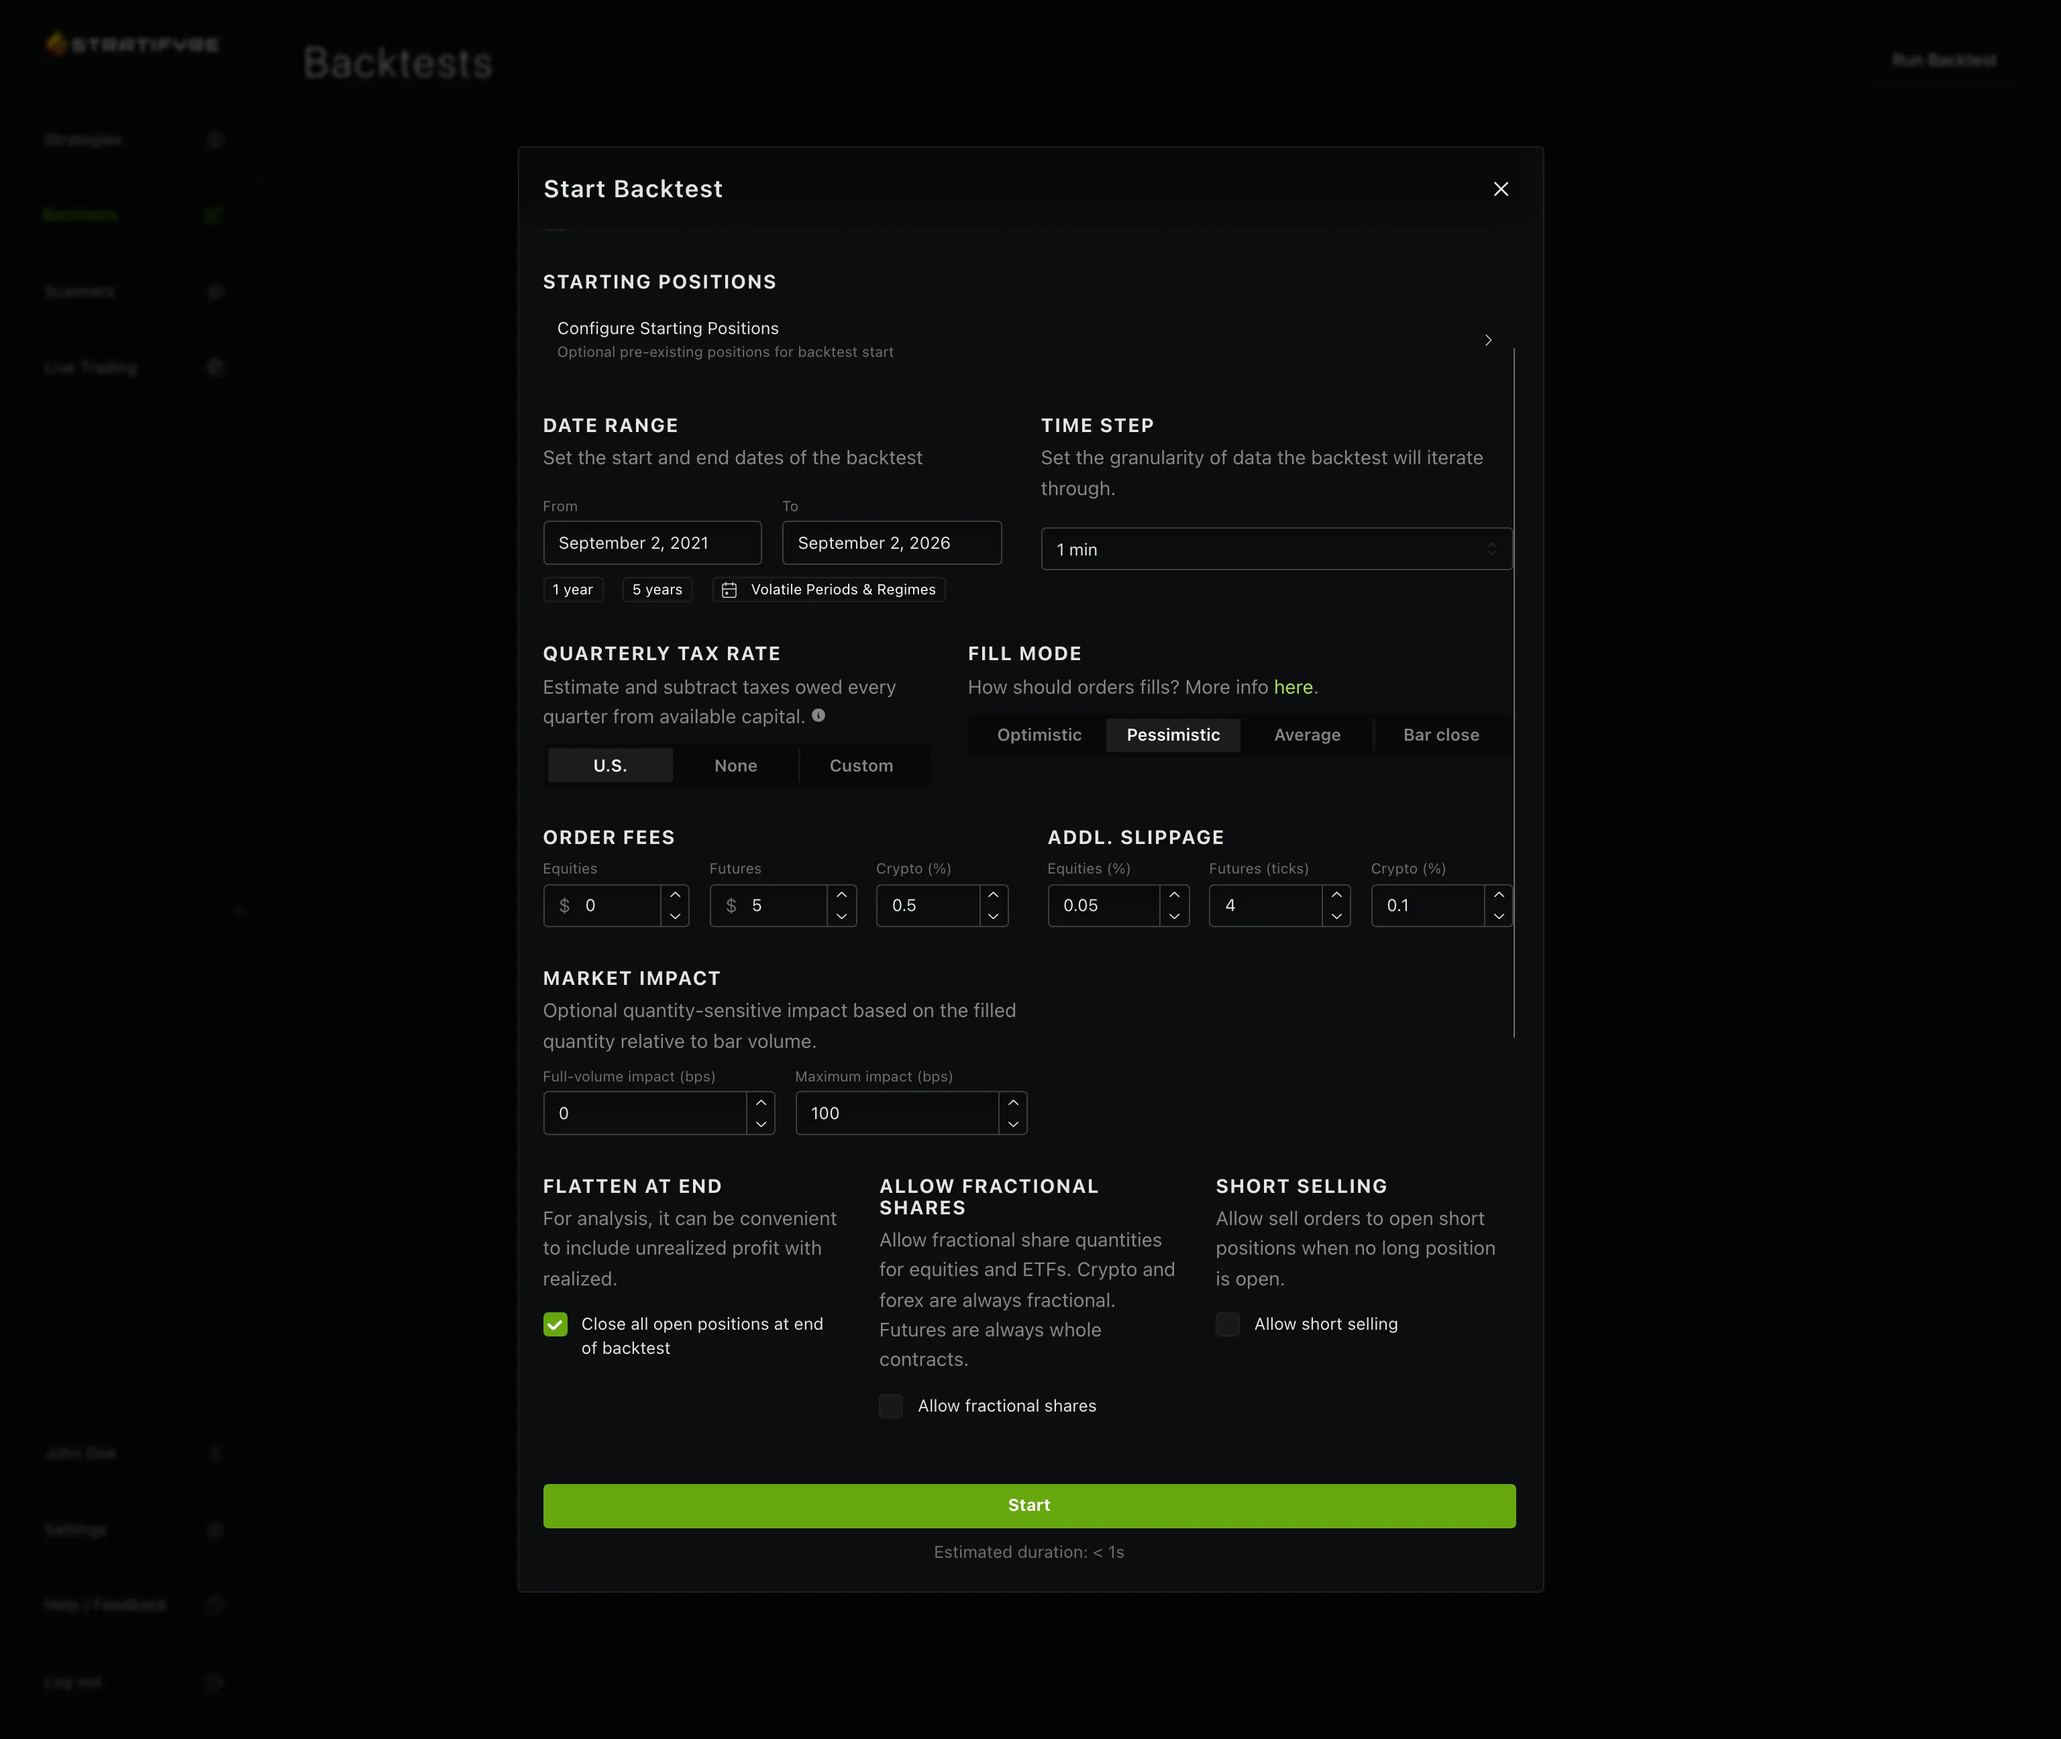Screen dimensions: 2061x1739
Task: Click the To date field
Action: [891, 543]
